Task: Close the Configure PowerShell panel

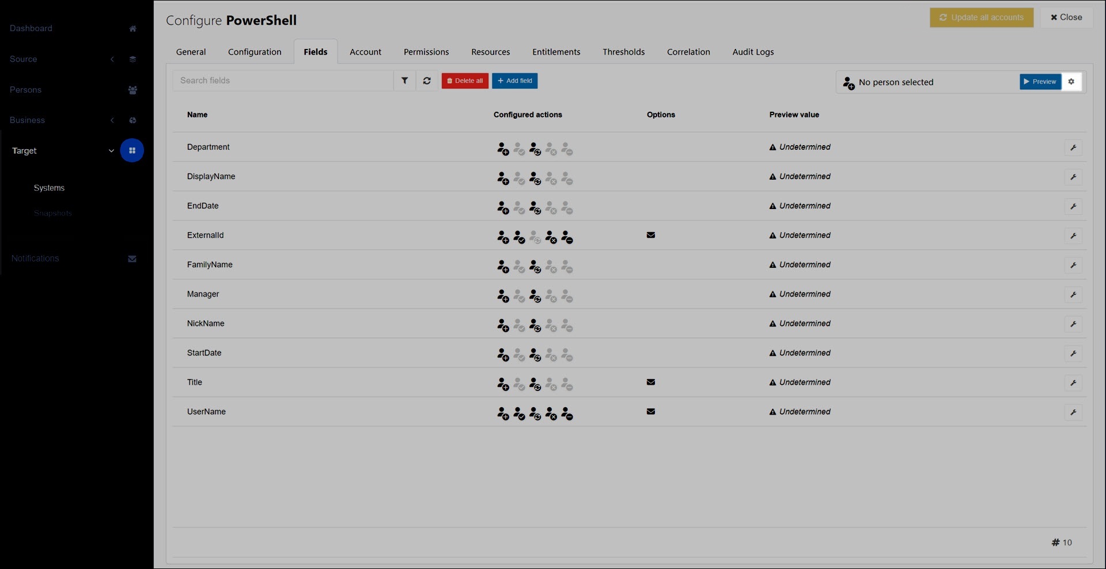Action: (x=1066, y=17)
